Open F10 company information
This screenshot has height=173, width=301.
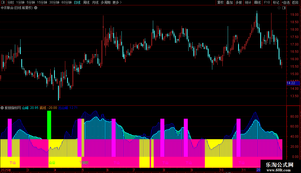[x=267, y=2]
